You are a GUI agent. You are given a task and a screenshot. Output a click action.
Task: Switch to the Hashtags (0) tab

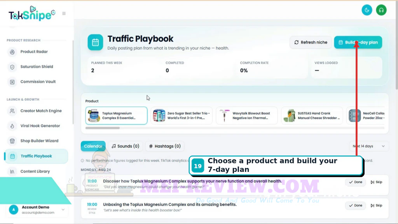[x=165, y=146]
